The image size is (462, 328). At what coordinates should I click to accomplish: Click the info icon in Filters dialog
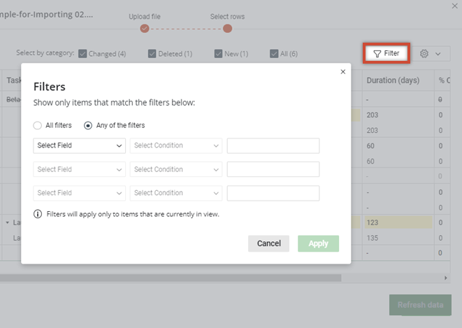coord(38,214)
